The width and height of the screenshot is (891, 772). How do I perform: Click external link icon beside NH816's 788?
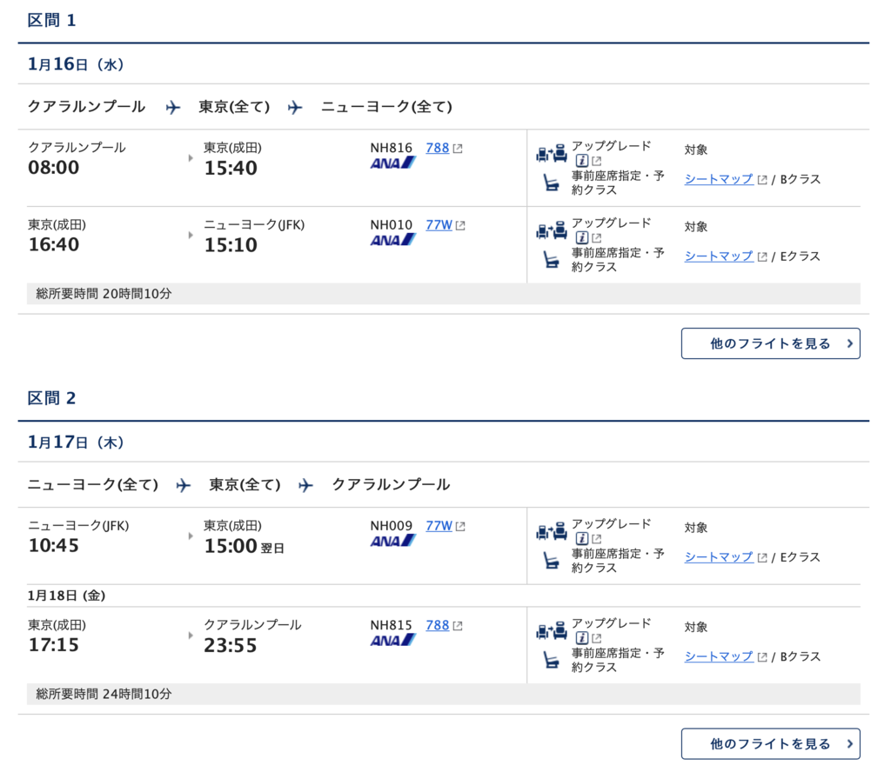[x=458, y=149]
